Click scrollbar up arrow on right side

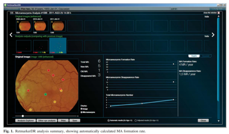point(218,16)
